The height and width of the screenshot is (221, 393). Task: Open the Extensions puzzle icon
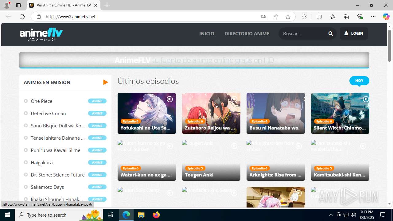(304, 17)
